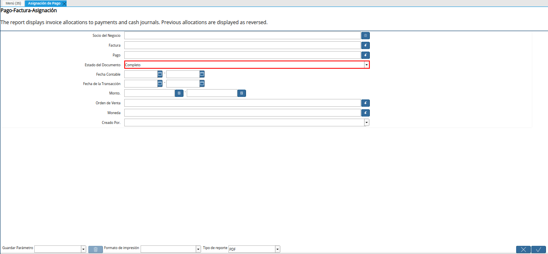Open calculator for first Monto field
548x254 pixels.
click(x=179, y=93)
